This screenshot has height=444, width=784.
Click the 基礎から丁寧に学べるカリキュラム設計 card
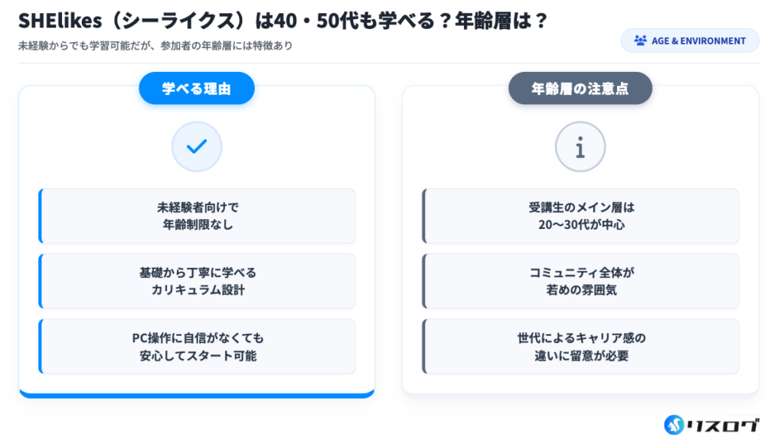[x=197, y=281]
